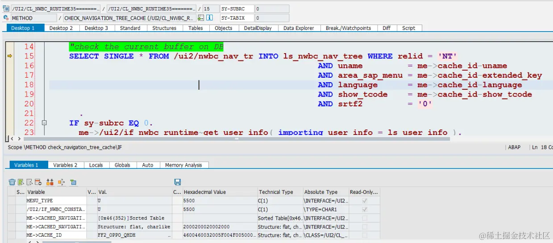Select the Variables 2 tab
The width and height of the screenshot is (553, 243).
coord(65,165)
